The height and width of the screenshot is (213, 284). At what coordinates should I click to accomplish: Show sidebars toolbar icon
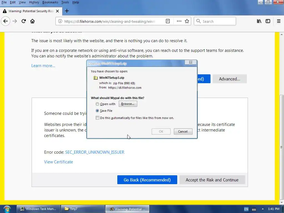click(268, 21)
